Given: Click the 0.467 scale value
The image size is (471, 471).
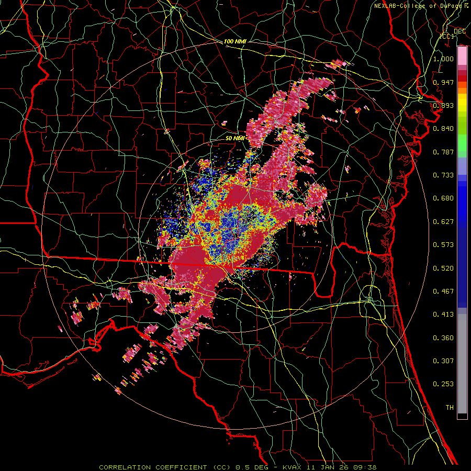Looking at the screenshot, I should click(x=443, y=291).
